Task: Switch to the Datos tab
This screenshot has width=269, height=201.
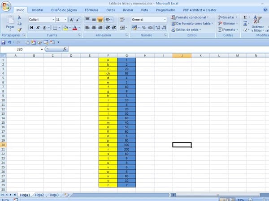Action: click(x=111, y=10)
